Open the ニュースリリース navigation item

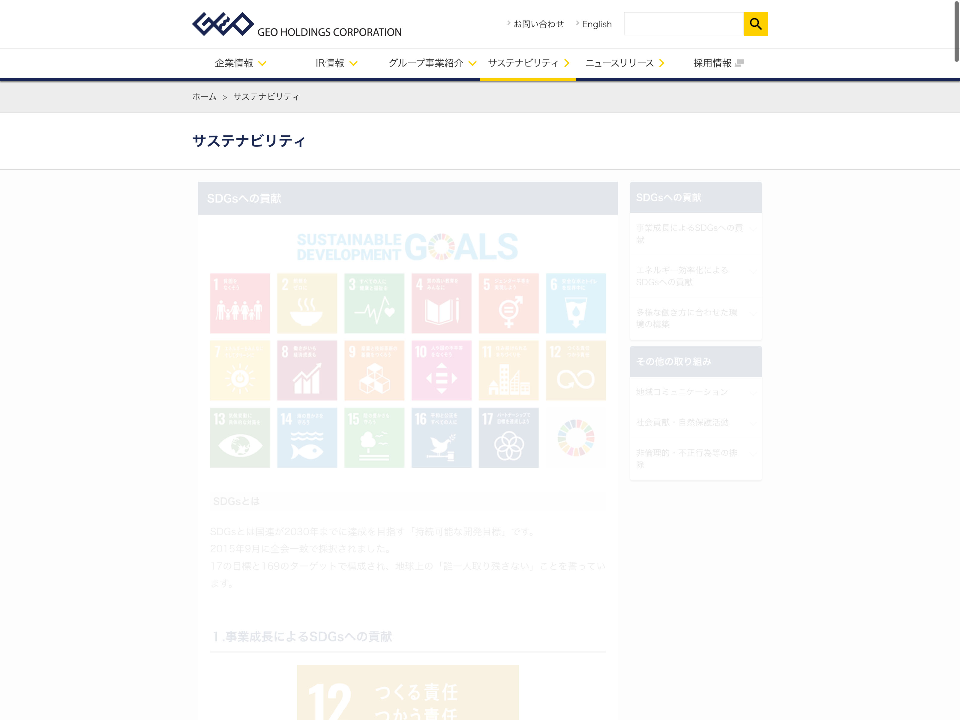pos(624,63)
